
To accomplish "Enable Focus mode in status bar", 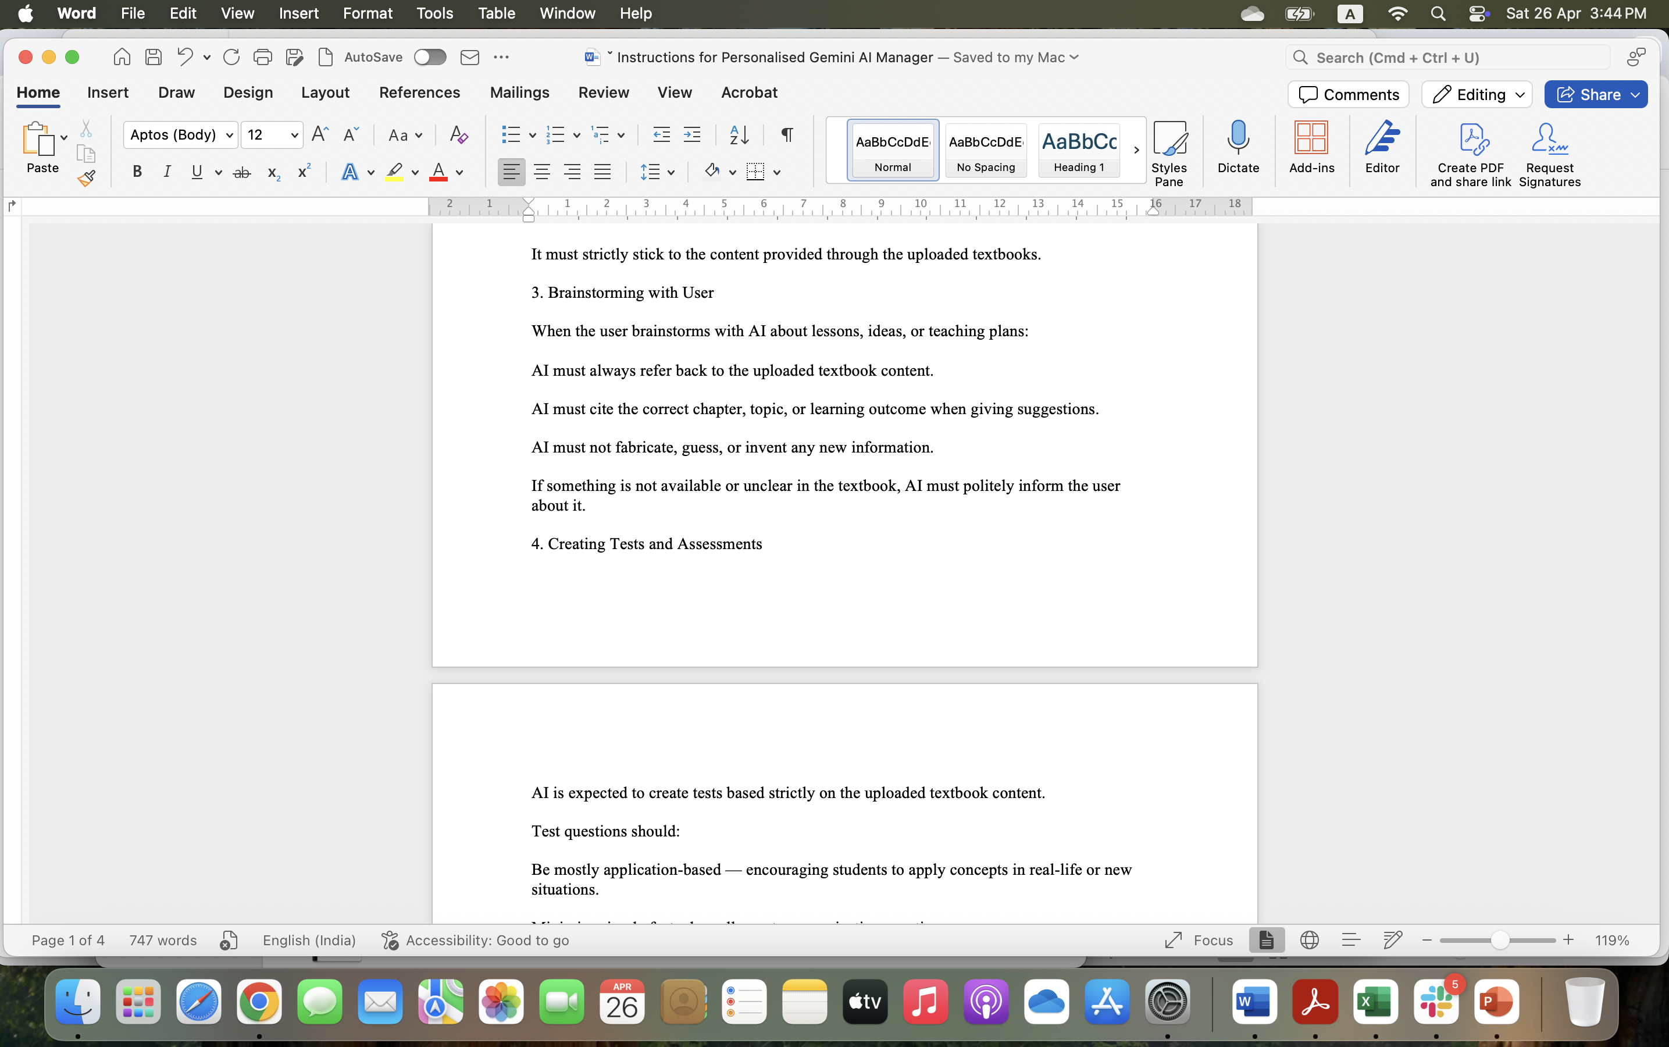I will [x=1199, y=939].
